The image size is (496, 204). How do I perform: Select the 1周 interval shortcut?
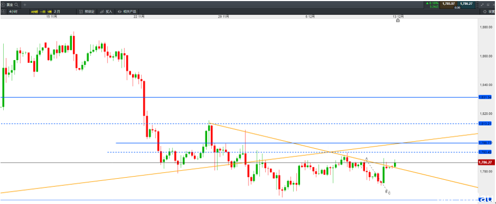[50, 12]
